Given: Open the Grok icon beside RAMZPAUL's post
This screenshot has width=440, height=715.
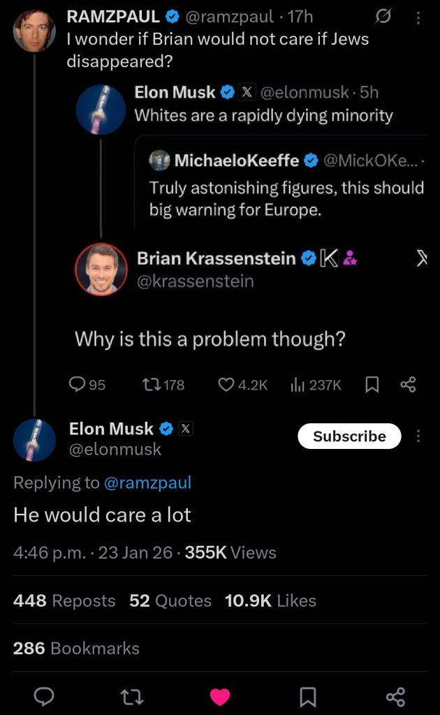Looking at the screenshot, I should (x=383, y=17).
